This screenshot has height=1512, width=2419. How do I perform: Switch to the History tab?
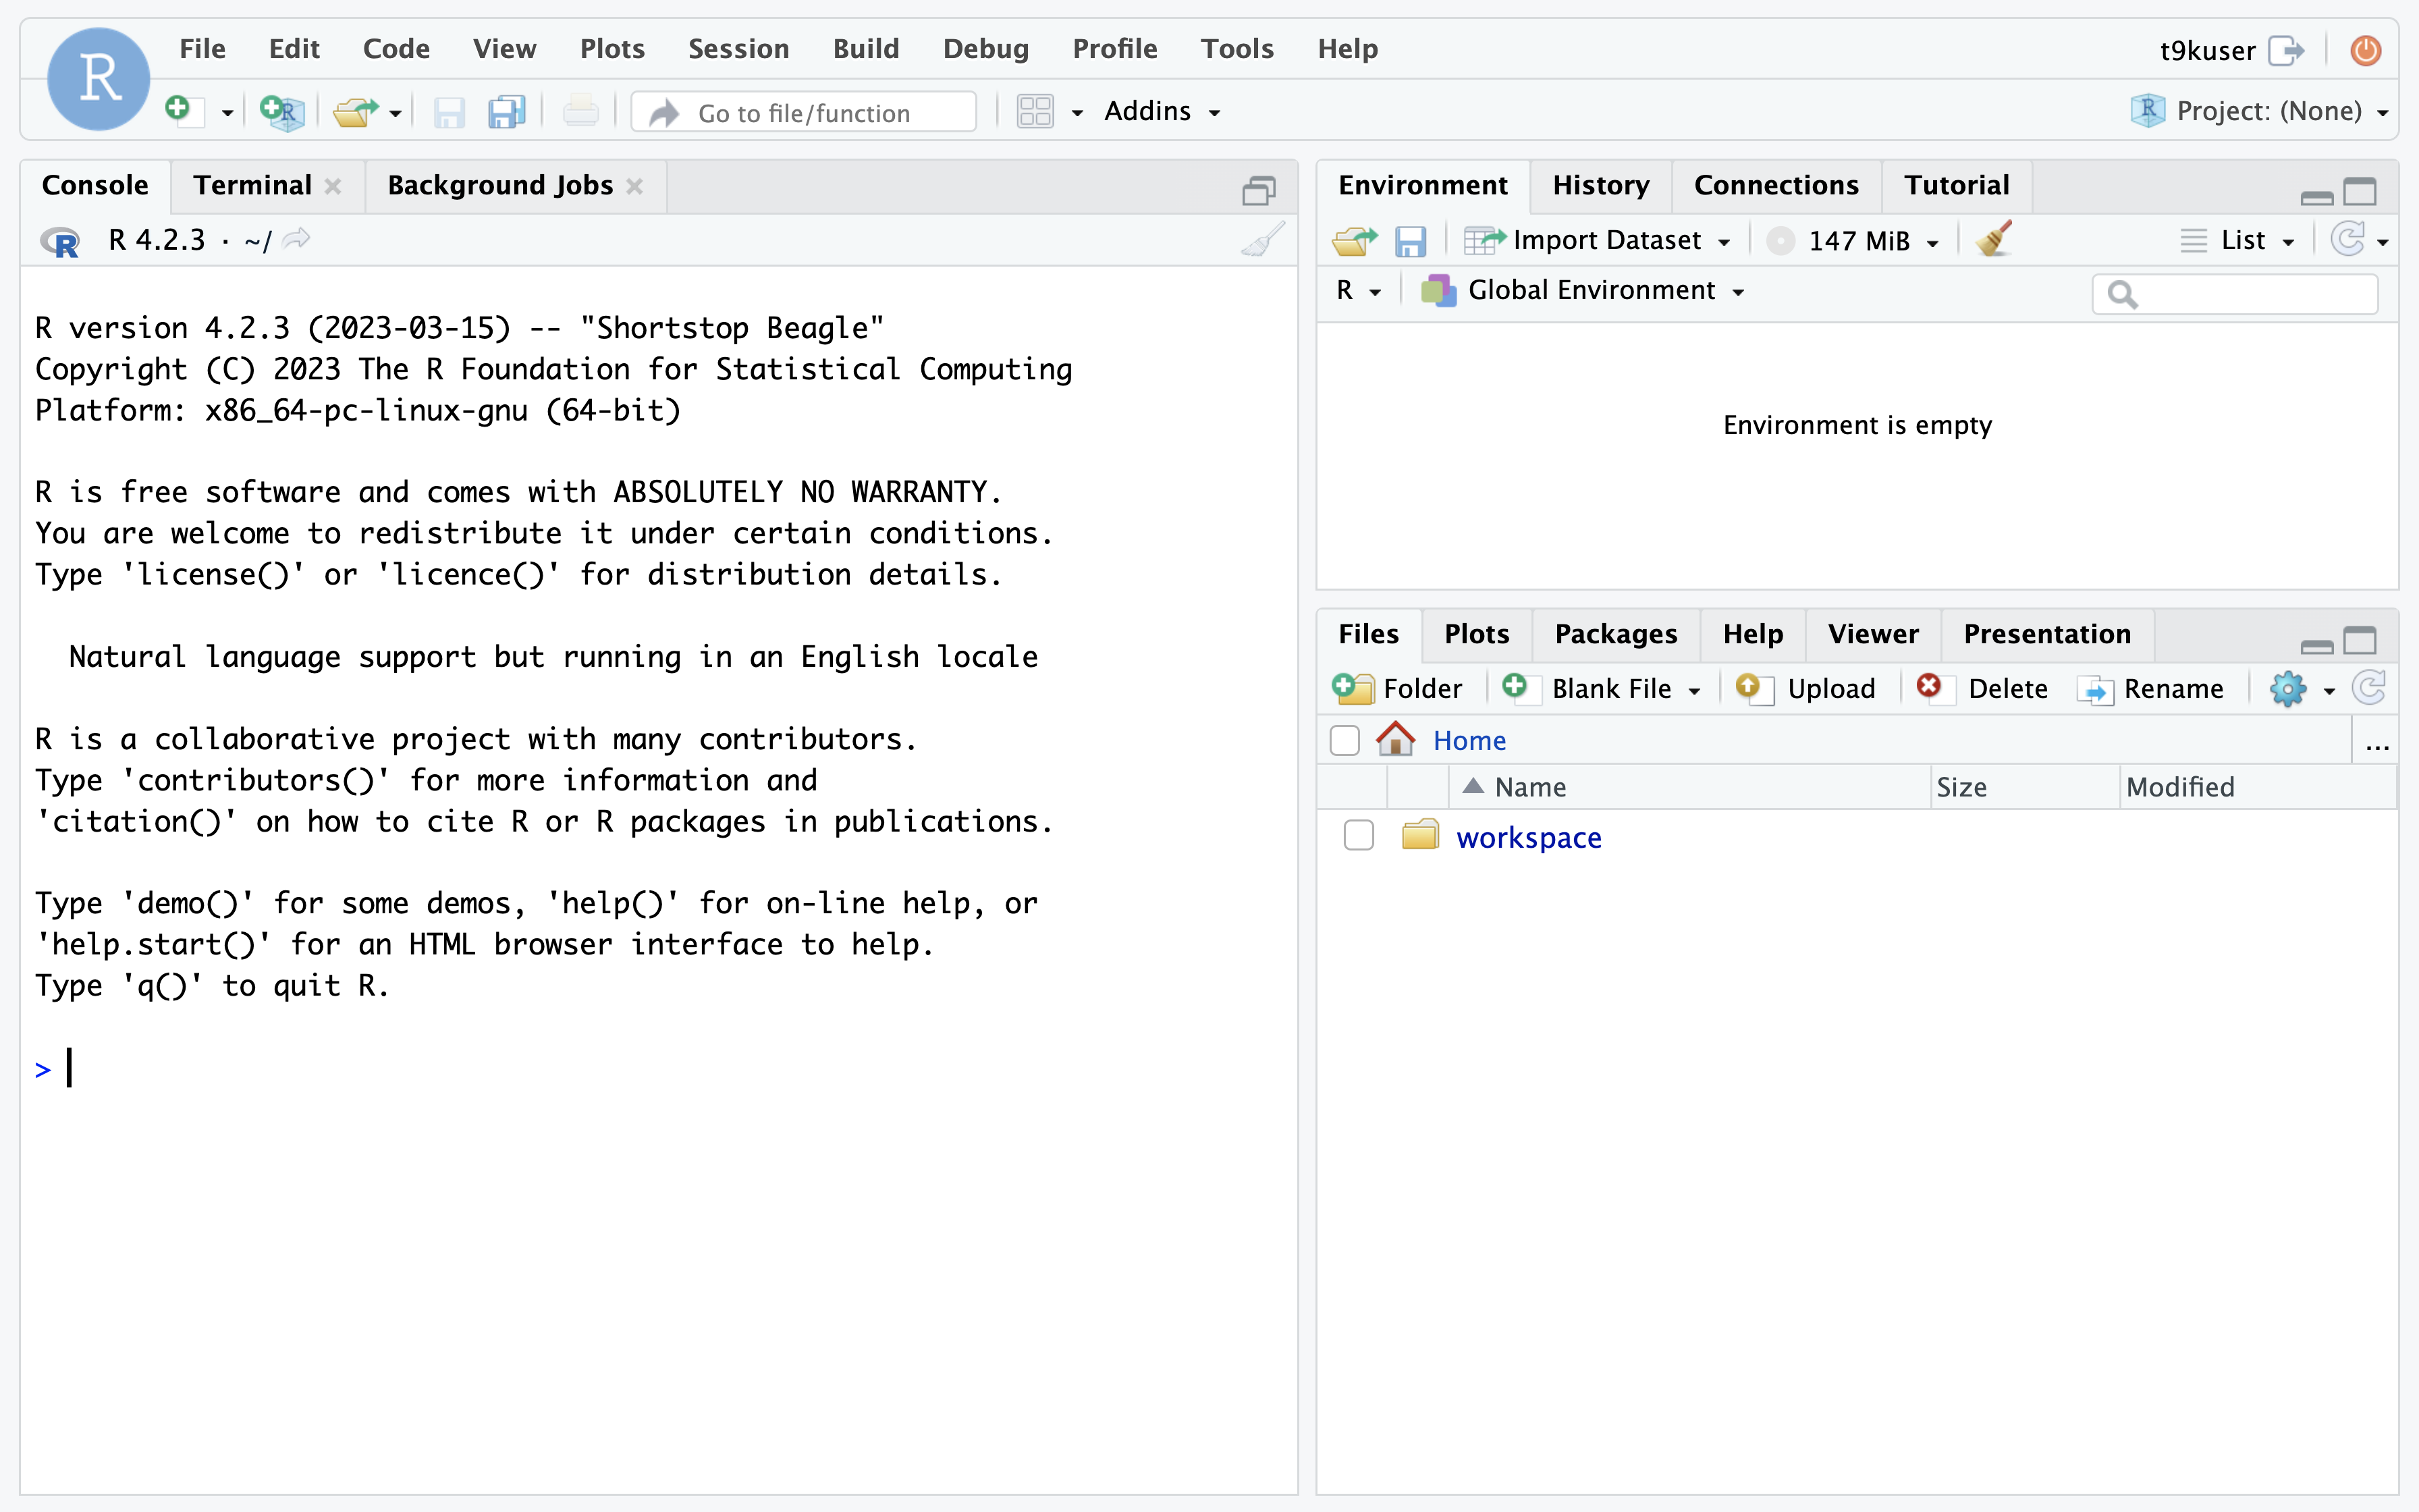(1600, 185)
